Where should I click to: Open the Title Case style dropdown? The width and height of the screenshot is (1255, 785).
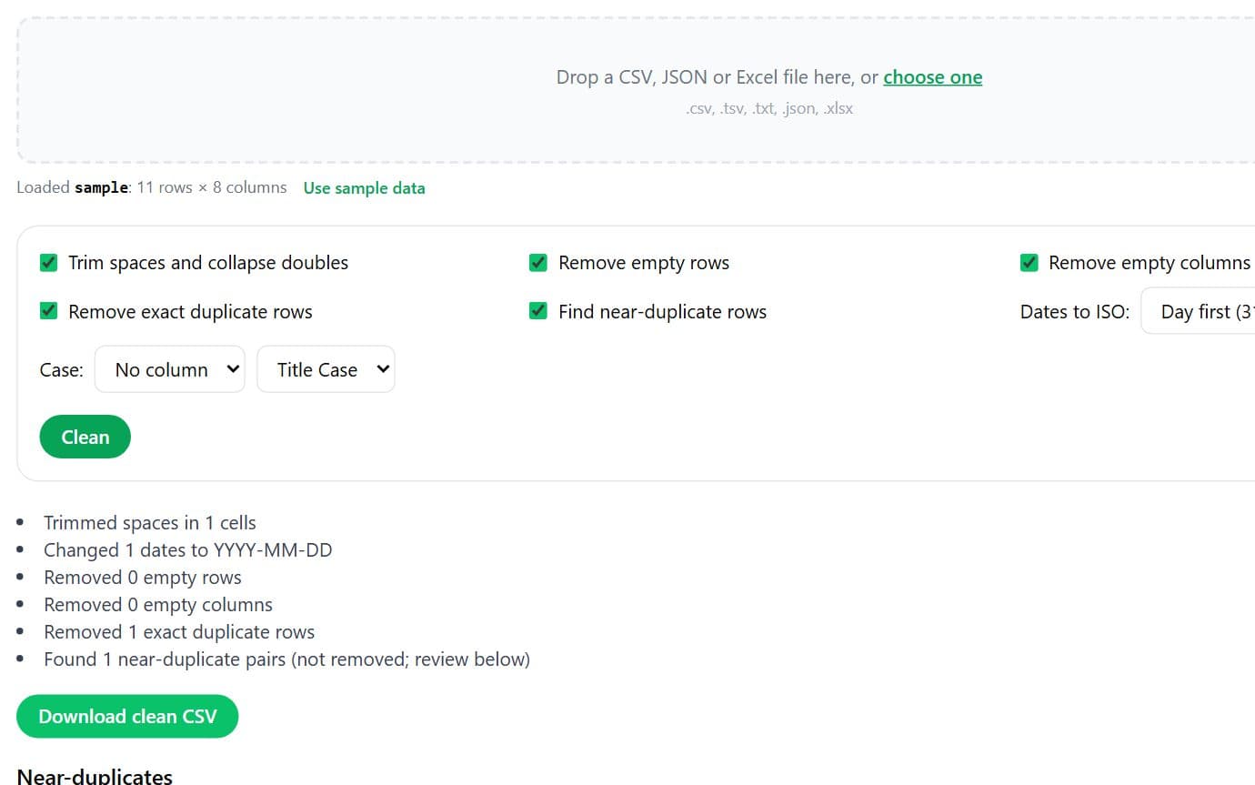326,369
